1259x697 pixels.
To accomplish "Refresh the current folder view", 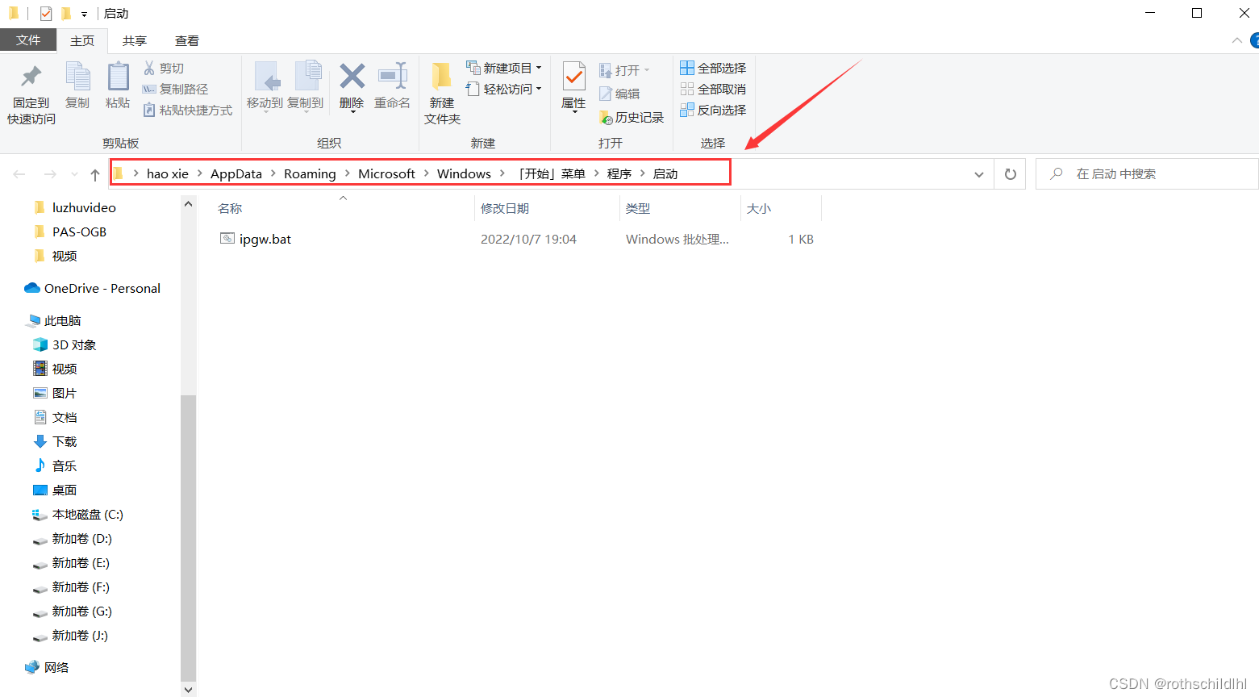I will [x=1011, y=174].
